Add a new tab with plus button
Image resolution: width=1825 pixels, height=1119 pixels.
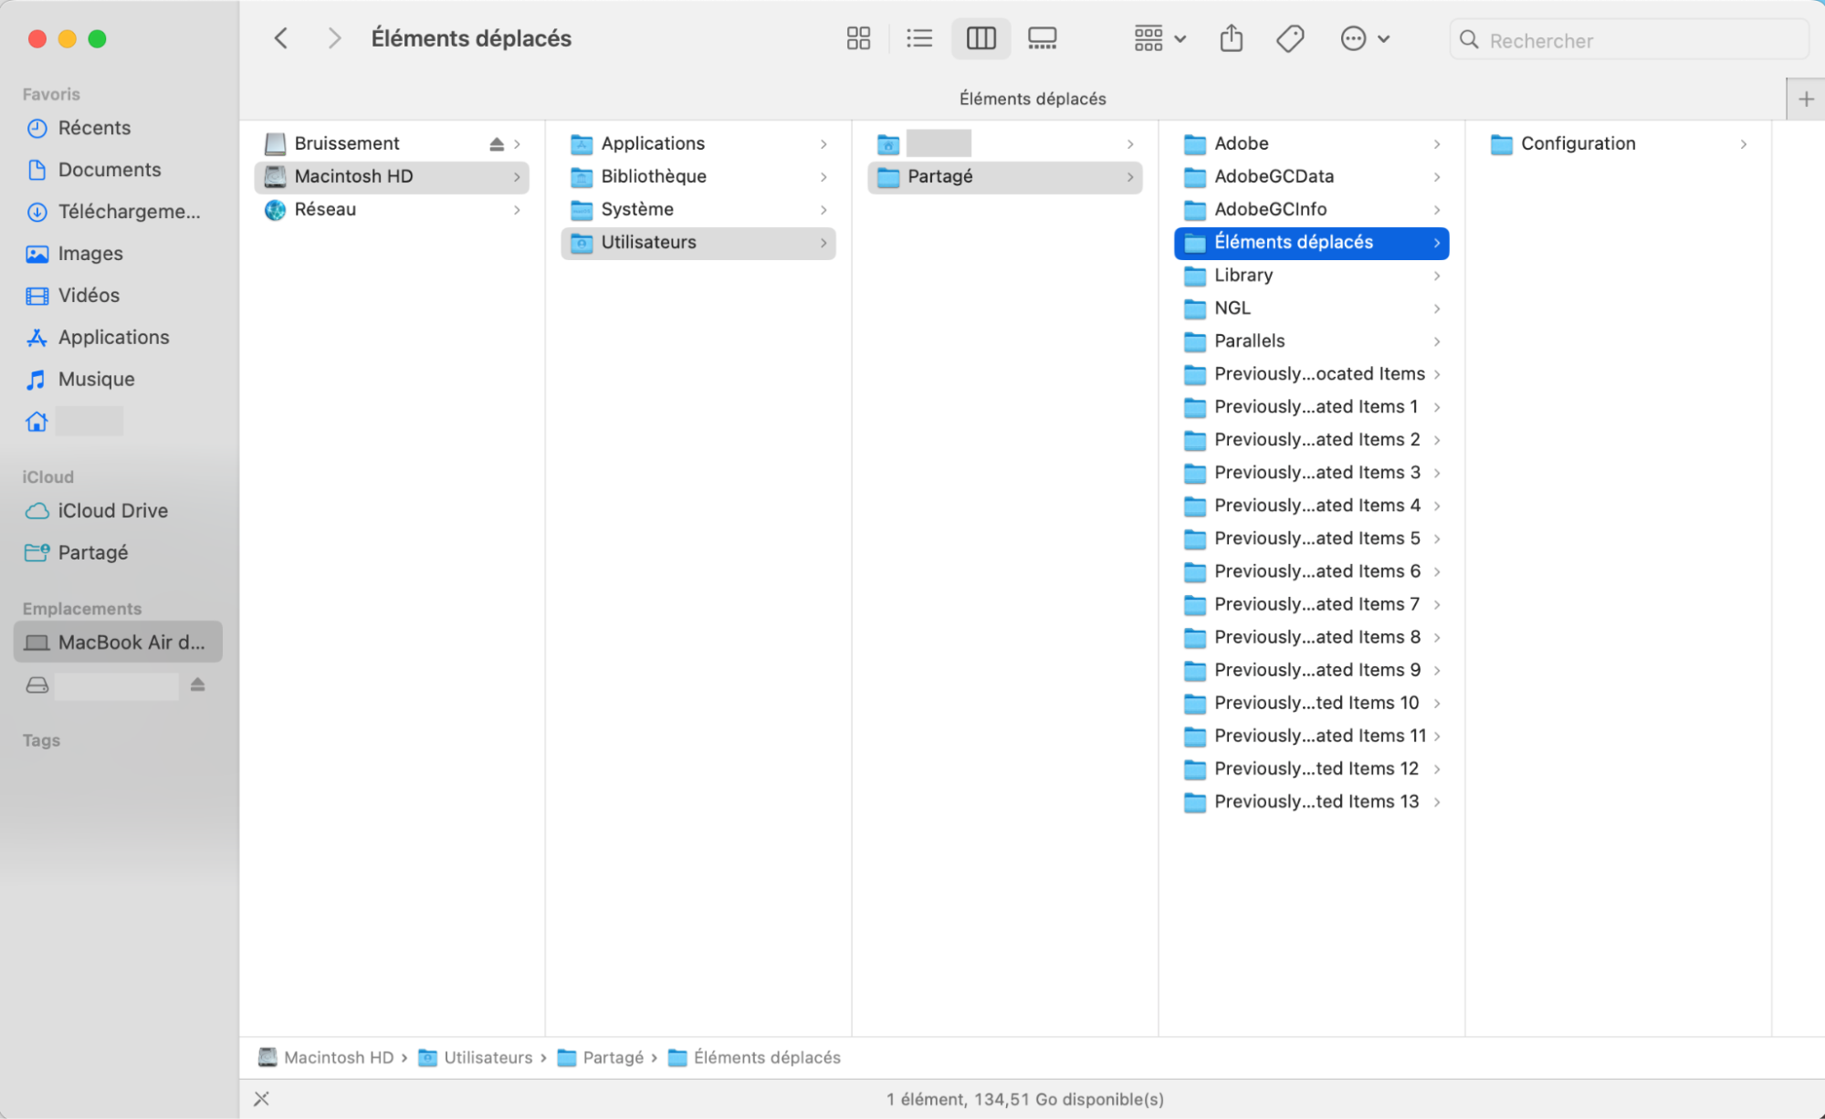point(1806,99)
